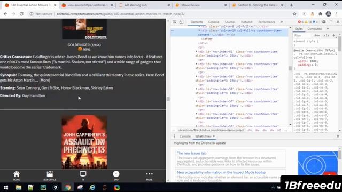Open File Explorer from the taskbar
342x192 pixels.
coord(19,187)
